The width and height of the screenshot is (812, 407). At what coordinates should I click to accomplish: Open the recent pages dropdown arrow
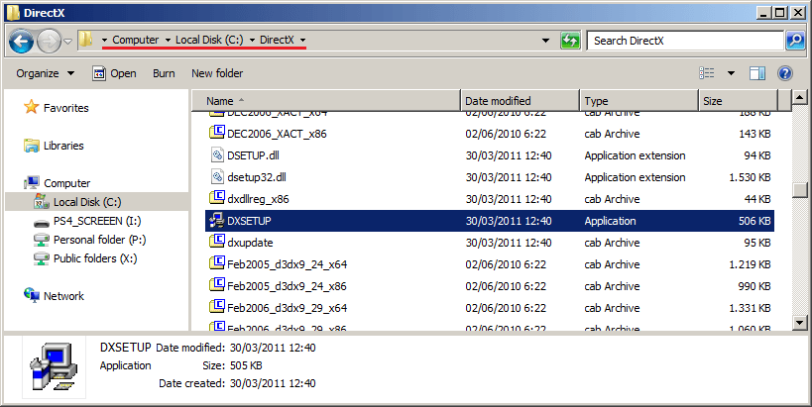67,42
